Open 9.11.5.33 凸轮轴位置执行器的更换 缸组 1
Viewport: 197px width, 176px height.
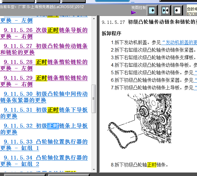45,145
